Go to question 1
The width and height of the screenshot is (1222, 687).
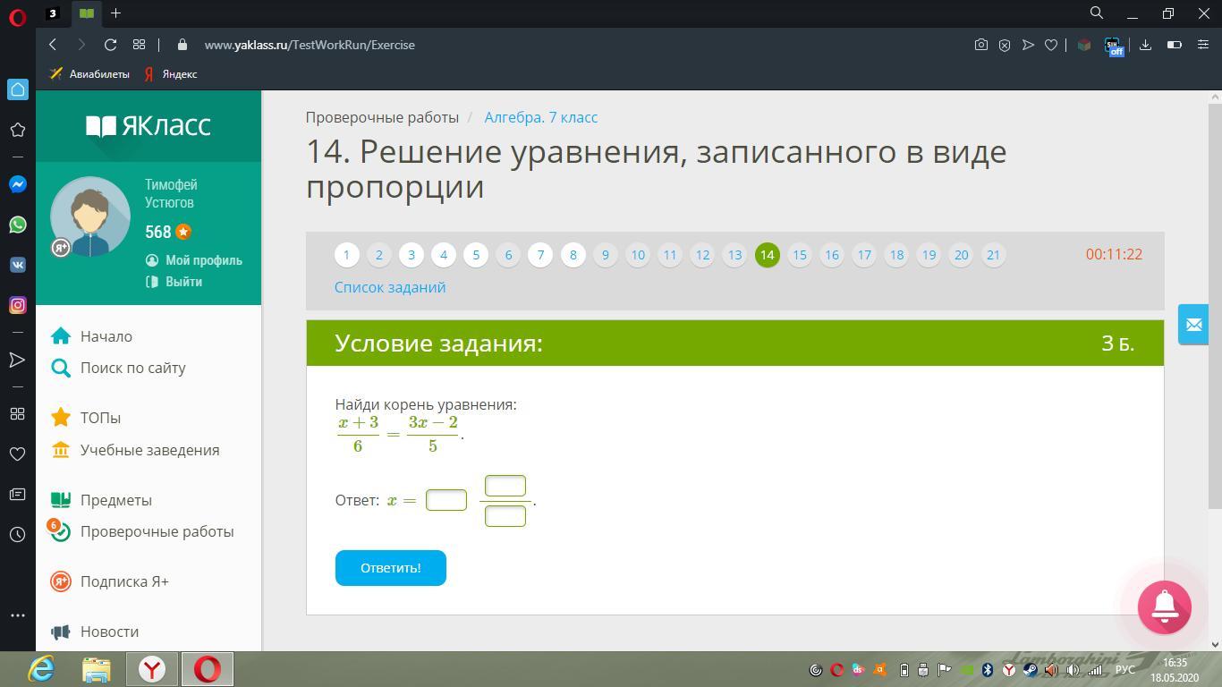(x=346, y=255)
